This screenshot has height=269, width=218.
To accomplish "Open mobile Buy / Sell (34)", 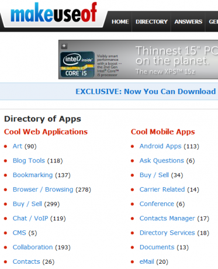I will [154, 175].
